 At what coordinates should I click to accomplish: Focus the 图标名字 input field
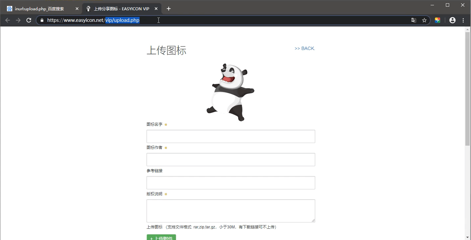pos(231,136)
